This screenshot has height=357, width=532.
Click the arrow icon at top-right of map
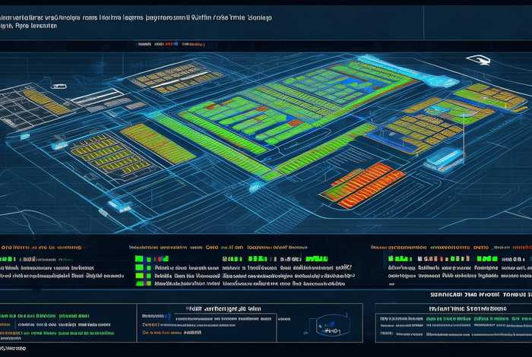pyautogui.click(x=479, y=60)
